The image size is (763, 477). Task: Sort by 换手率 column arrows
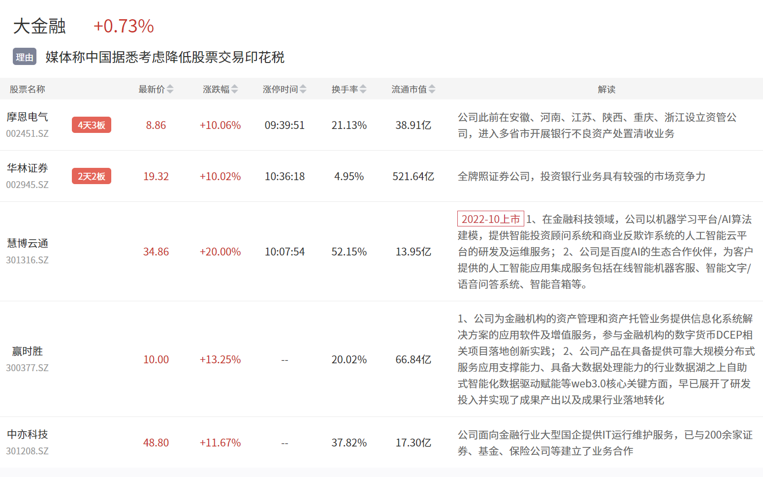pyautogui.click(x=363, y=89)
